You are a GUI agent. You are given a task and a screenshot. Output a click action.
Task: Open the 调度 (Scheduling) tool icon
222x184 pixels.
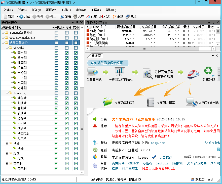92,17
